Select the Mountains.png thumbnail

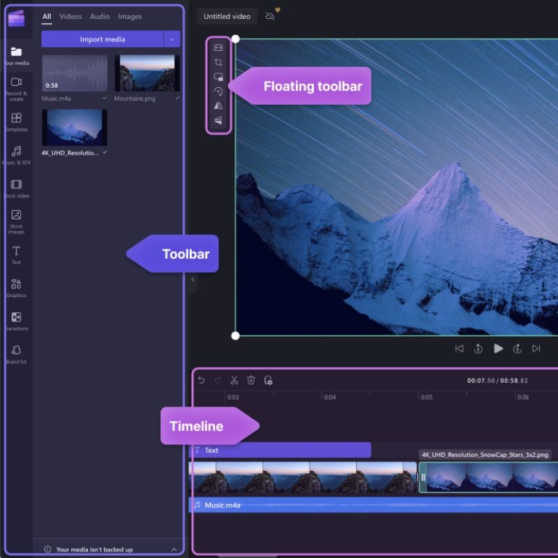[146, 72]
